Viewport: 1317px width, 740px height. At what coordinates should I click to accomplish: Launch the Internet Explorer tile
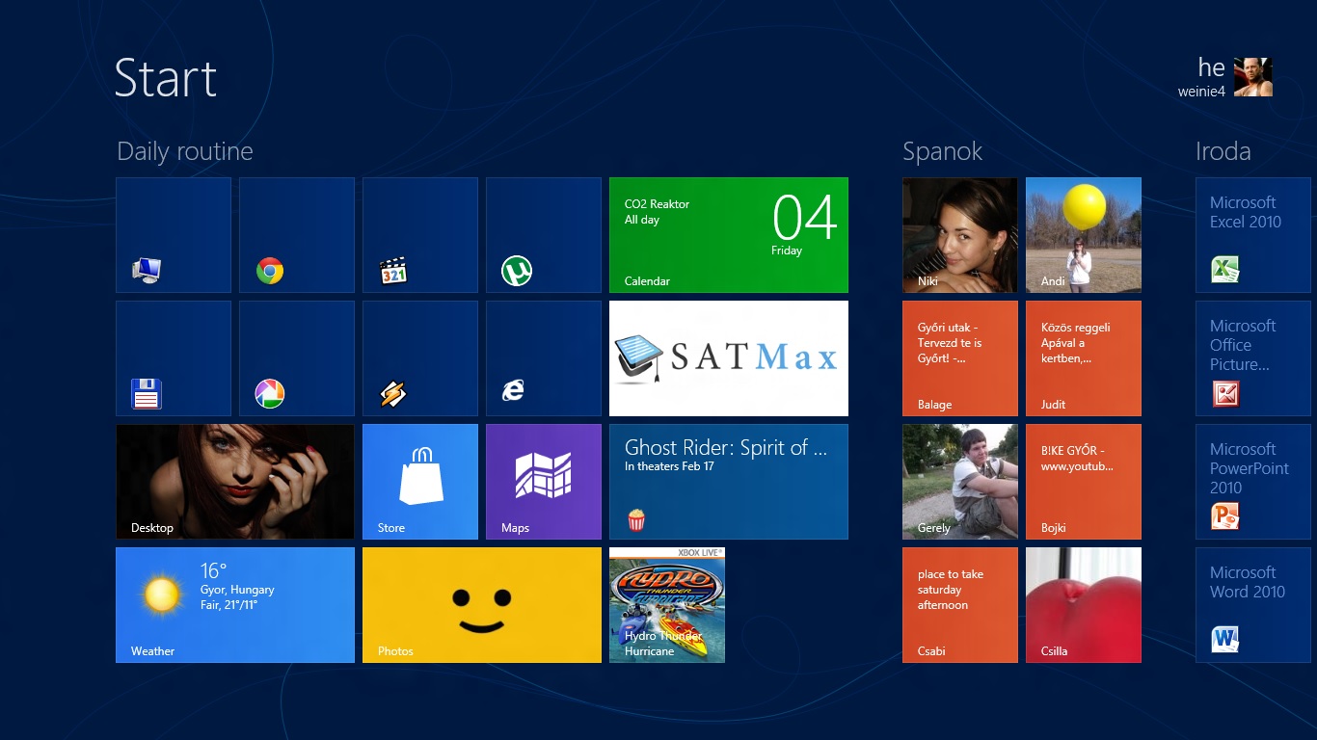(544, 358)
